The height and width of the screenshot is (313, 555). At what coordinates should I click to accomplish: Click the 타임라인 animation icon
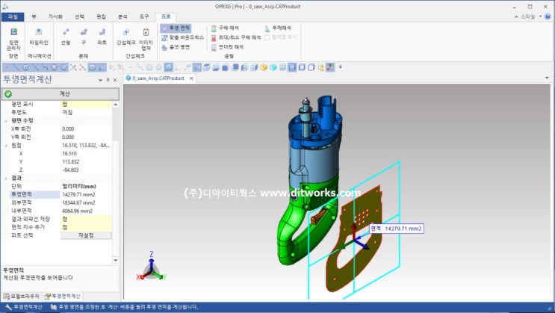click(x=39, y=37)
